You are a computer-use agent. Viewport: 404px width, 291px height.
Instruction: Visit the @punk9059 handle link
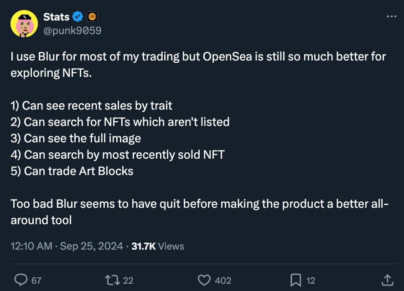pyautogui.click(x=72, y=30)
